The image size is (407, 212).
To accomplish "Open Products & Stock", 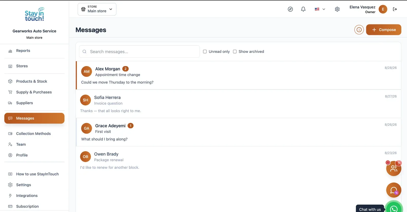I will coord(34,81).
